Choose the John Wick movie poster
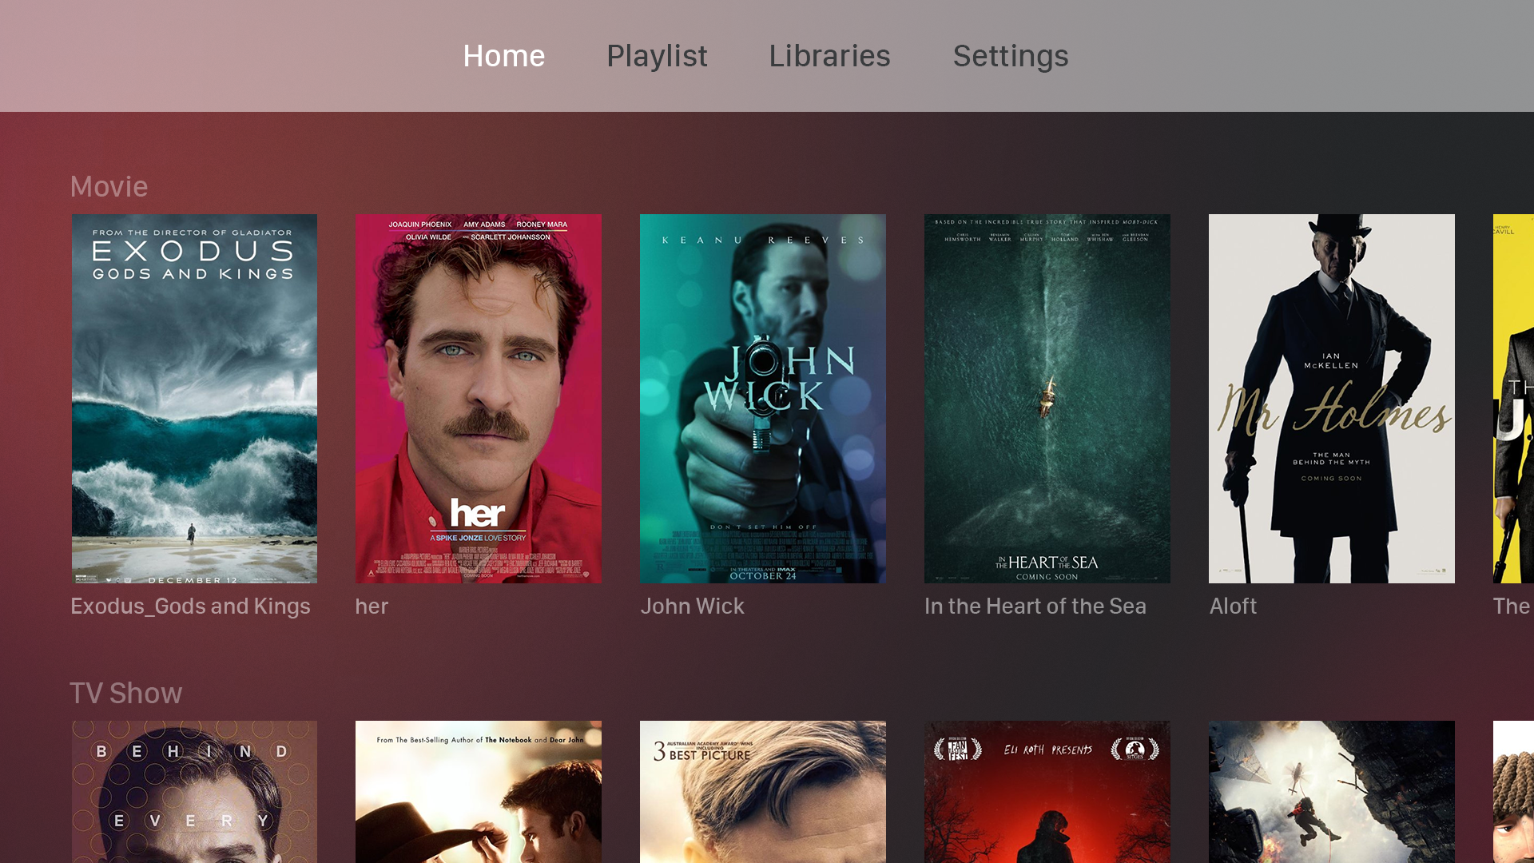 click(763, 398)
